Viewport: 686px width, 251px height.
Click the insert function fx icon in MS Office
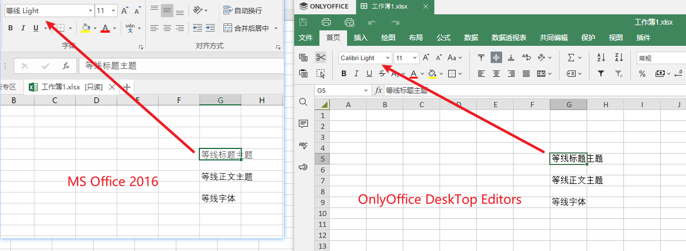click(x=66, y=66)
